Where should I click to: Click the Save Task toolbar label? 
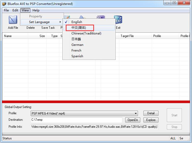pos(48,28)
